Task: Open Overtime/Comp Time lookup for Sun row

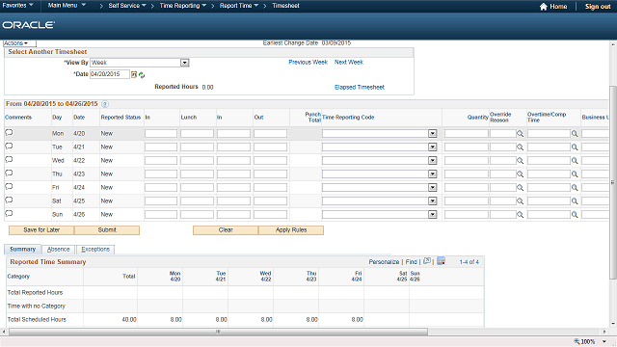Action: tap(575, 214)
